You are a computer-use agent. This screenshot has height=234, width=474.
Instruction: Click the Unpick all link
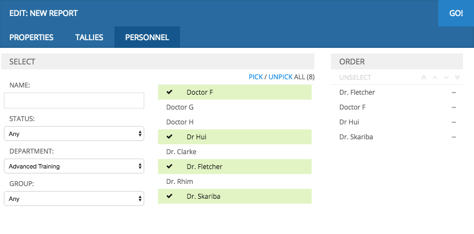(x=281, y=77)
